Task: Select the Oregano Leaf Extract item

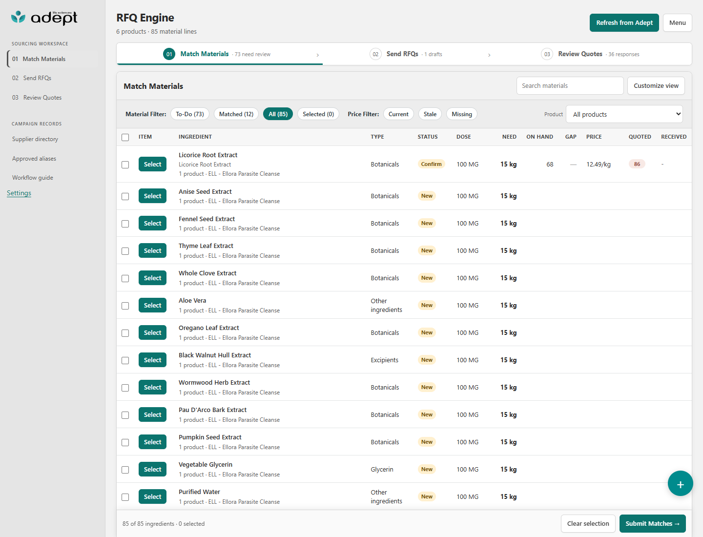Action: pos(152,332)
